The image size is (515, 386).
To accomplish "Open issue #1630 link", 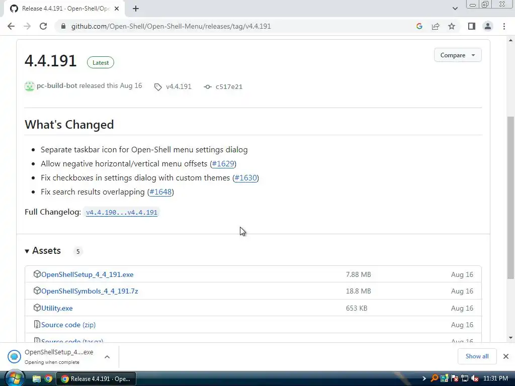I will [x=245, y=177].
